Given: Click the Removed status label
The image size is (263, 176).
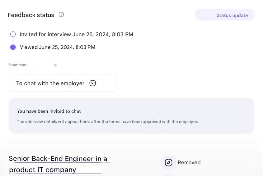Looking at the screenshot, I should (x=189, y=162).
